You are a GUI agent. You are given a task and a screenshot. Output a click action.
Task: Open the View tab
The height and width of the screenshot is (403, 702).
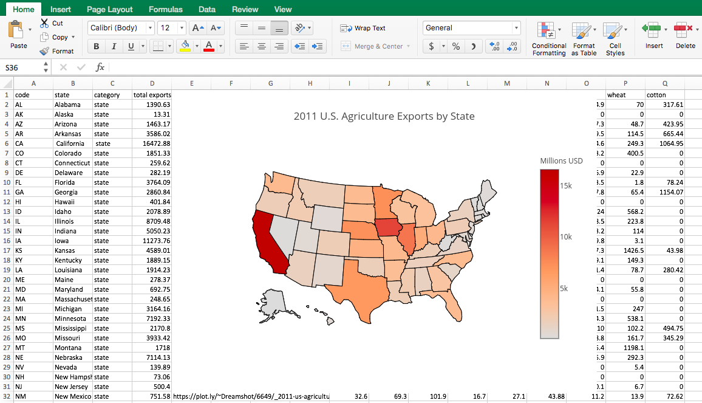282,9
